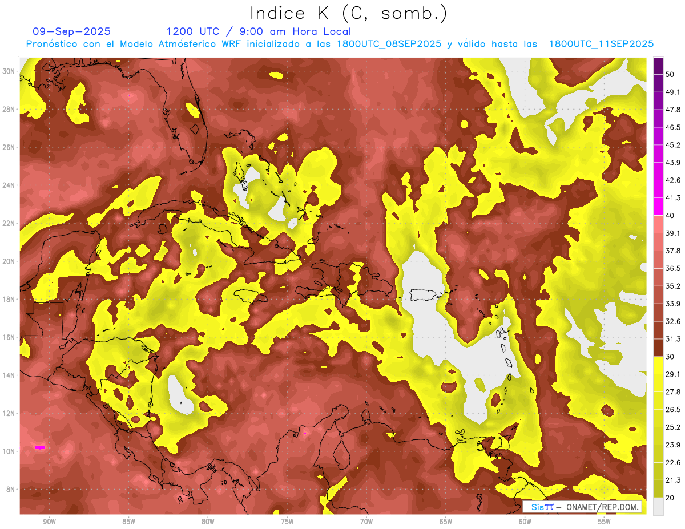Click the magenta swatch between 40 and 41.3
Screen dimensions: 685x529
click(x=658, y=207)
